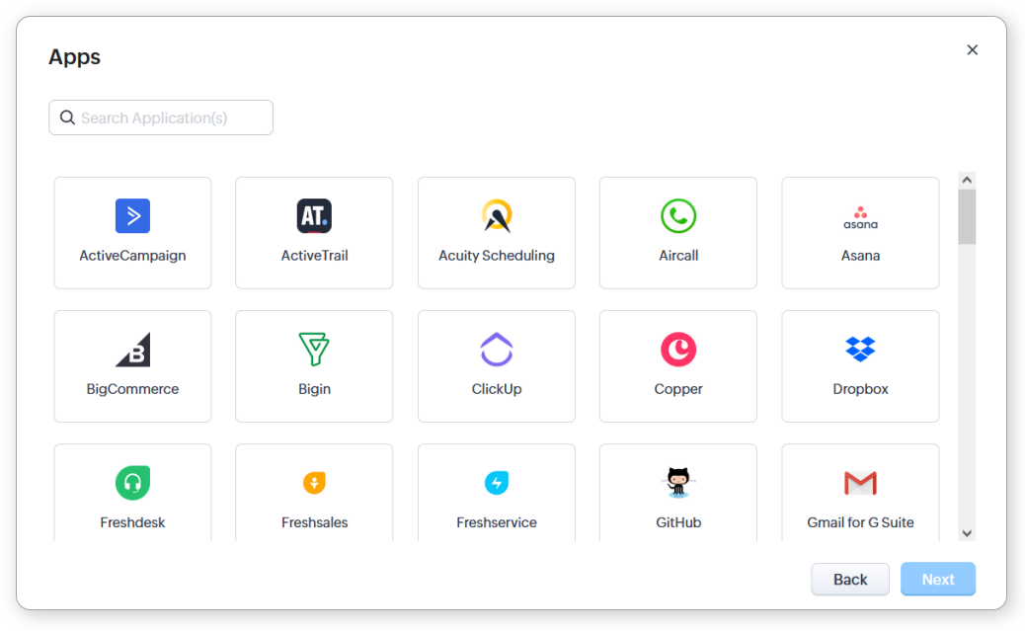Pick the Acuity Scheduling logo icon
Screen dimensions: 1025x631
pos(497,216)
